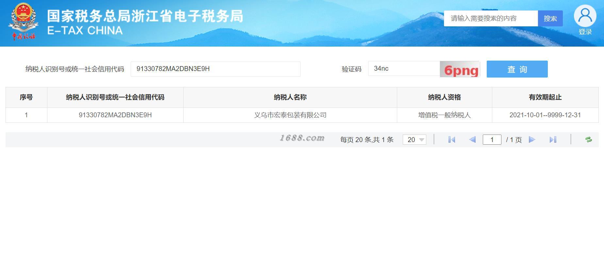This screenshot has height=274, width=604.
Task: Click the / 1 页 total pages text
Action: pos(514,140)
